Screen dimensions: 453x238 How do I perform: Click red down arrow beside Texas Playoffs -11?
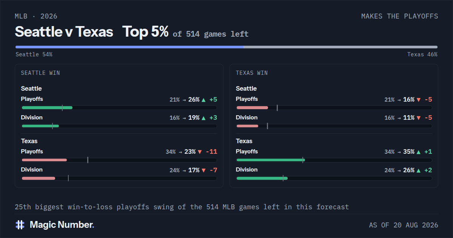pos(200,152)
